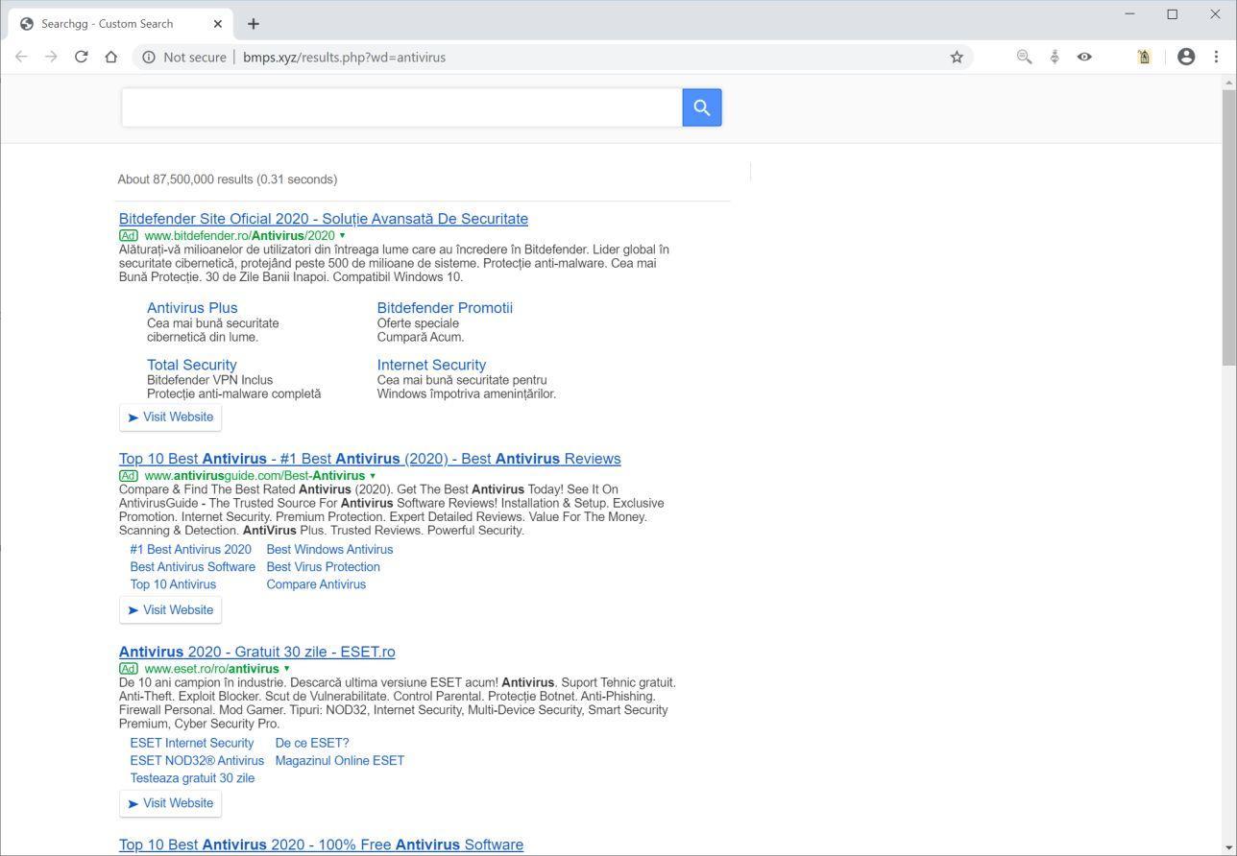Click Visit Website under Bitdefender ad
Image resolution: width=1237 pixels, height=856 pixels.
[170, 417]
